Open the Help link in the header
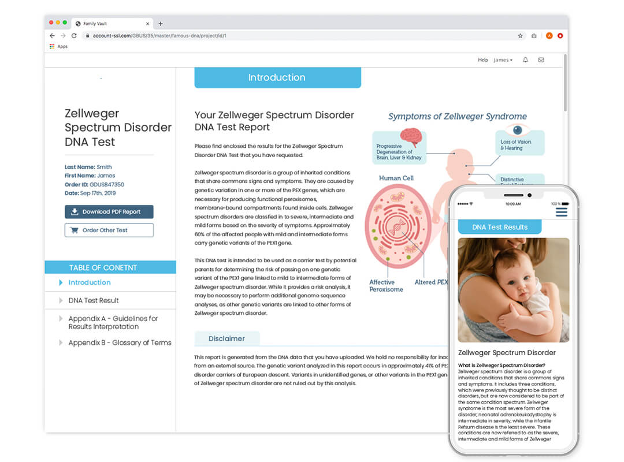 [x=482, y=60]
